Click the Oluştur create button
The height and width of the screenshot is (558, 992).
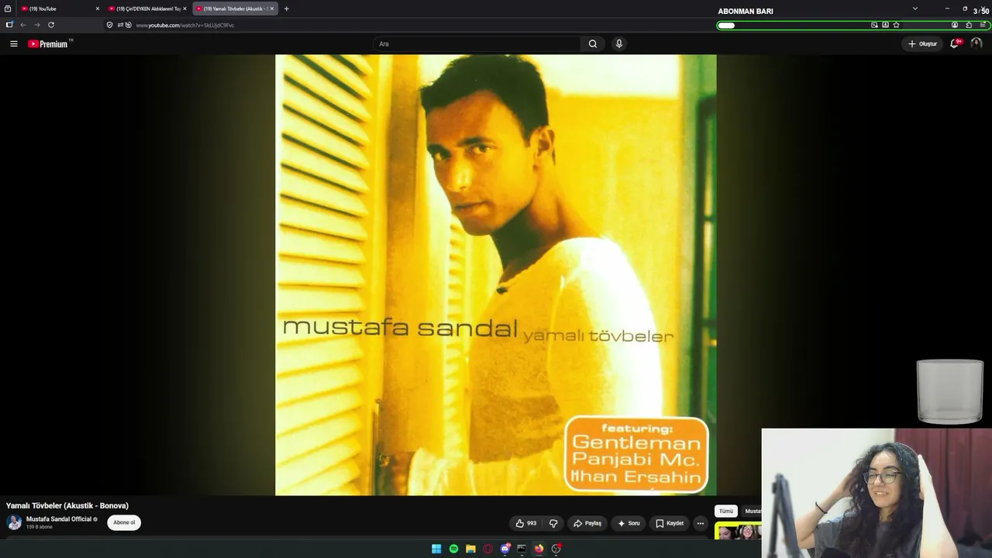(x=922, y=44)
